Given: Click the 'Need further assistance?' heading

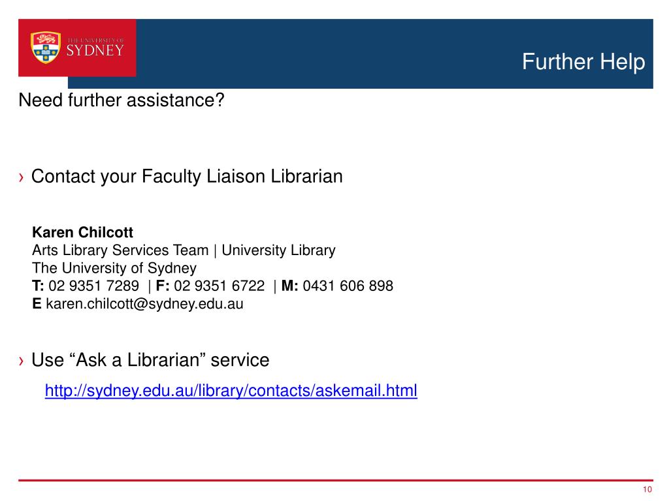Looking at the screenshot, I should [121, 100].
